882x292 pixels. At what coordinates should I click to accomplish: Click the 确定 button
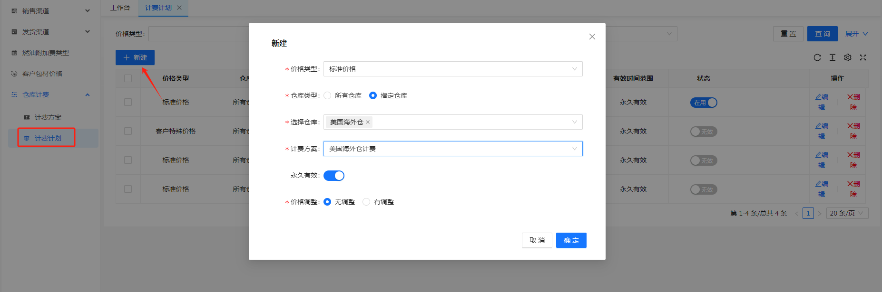(571, 240)
